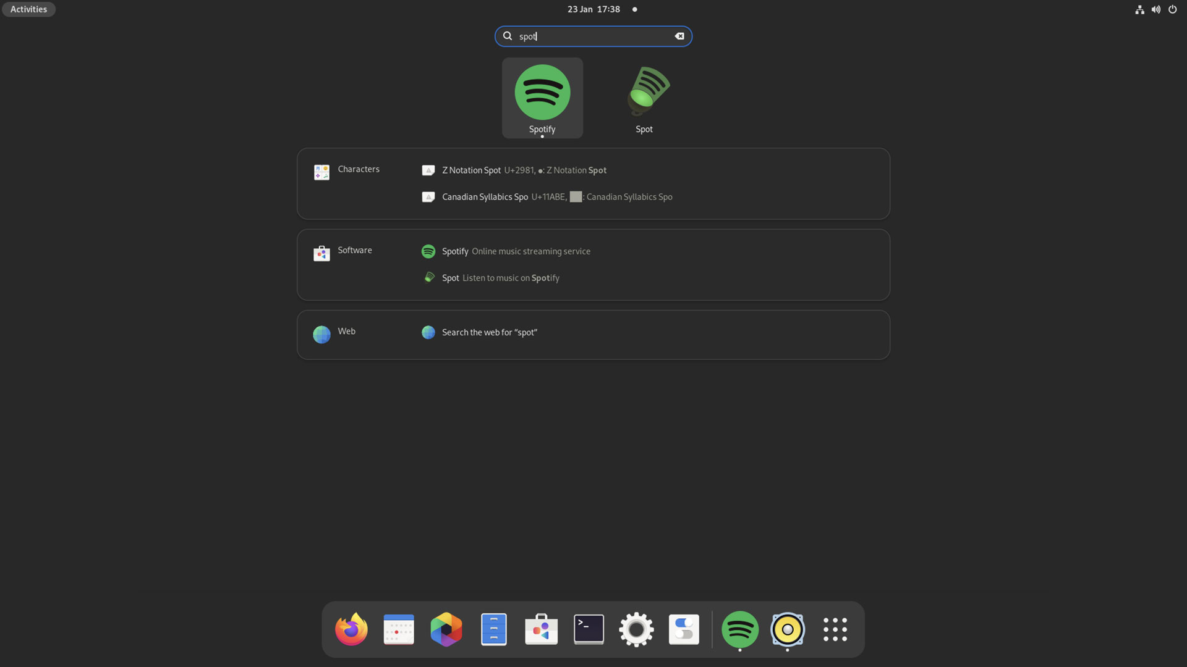Select Z Notation Spot character result
The image size is (1187, 667).
(471, 170)
